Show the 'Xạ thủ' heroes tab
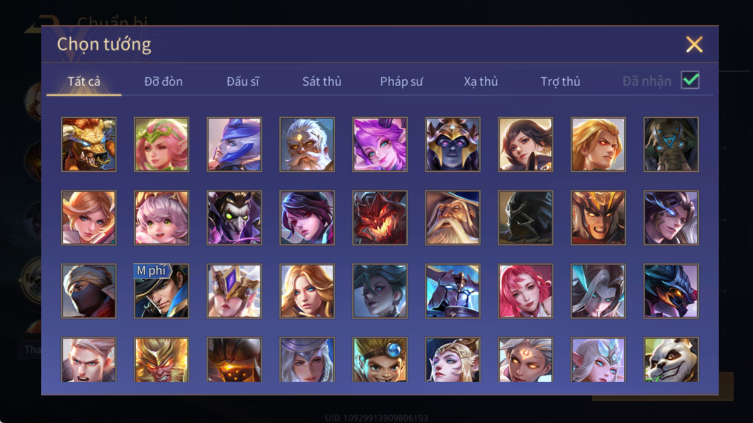This screenshot has height=423, width=753. pyautogui.click(x=481, y=82)
